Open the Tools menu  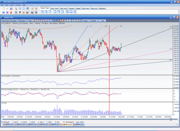click(6, 5)
